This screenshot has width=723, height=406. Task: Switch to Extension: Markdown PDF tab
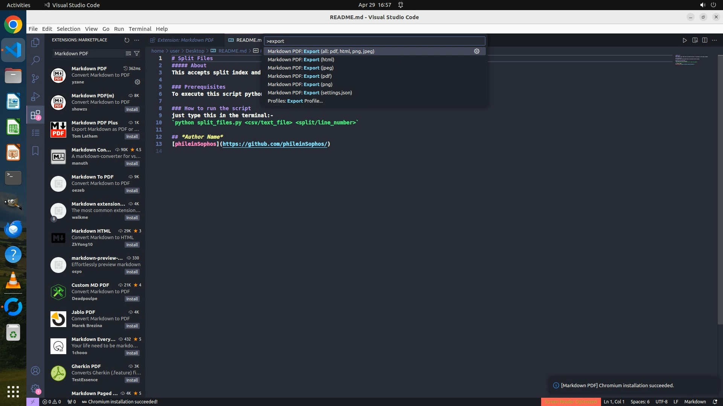point(185,40)
